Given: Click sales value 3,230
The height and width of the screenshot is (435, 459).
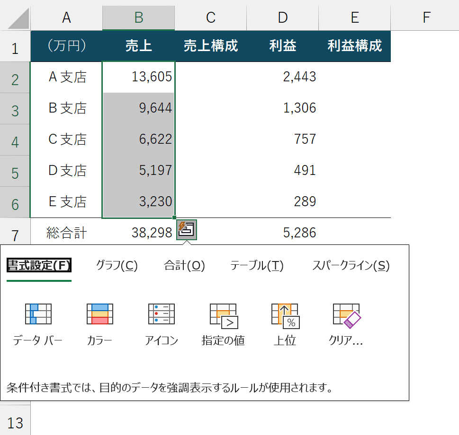Looking at the screenshot, I should (x=138, y=202).
